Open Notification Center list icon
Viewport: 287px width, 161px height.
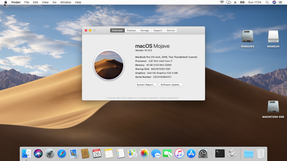[x=280, y=2]
